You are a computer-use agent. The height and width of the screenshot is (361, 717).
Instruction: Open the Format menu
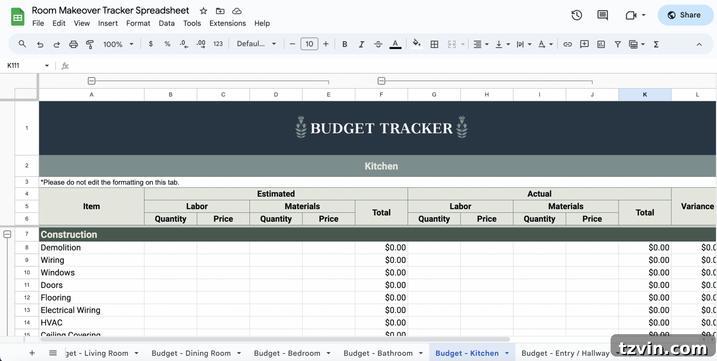click(x=138, y=23)
